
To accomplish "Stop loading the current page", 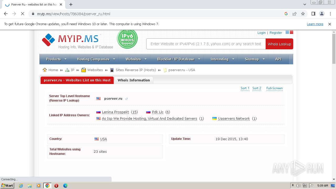I will (23, 14).
